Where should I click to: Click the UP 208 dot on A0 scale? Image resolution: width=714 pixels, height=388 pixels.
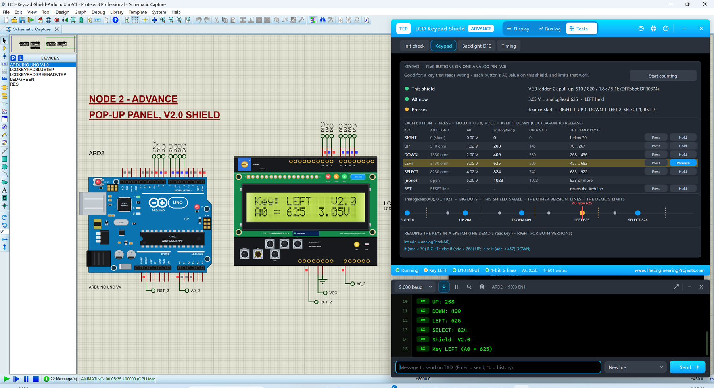click(465, 213)
